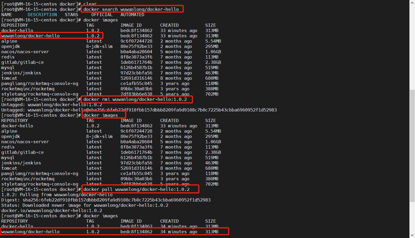Click wuwanlong/docker-hello repository name created 33 minutes ago

30,36
